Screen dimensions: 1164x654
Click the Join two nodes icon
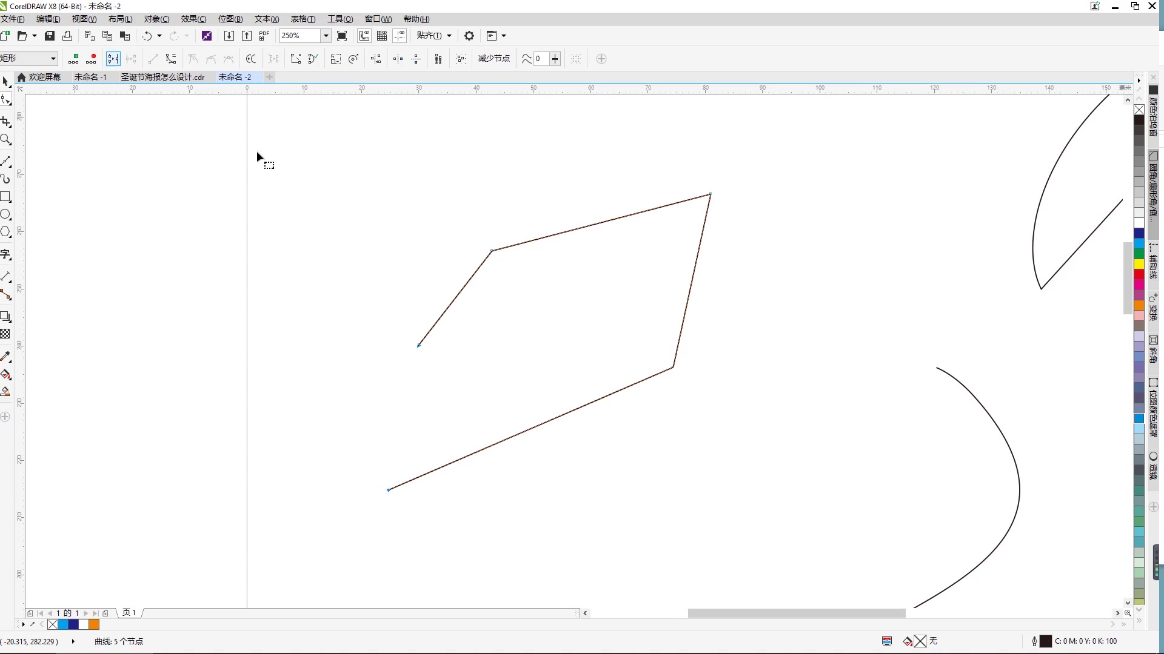tap(113, 59)
